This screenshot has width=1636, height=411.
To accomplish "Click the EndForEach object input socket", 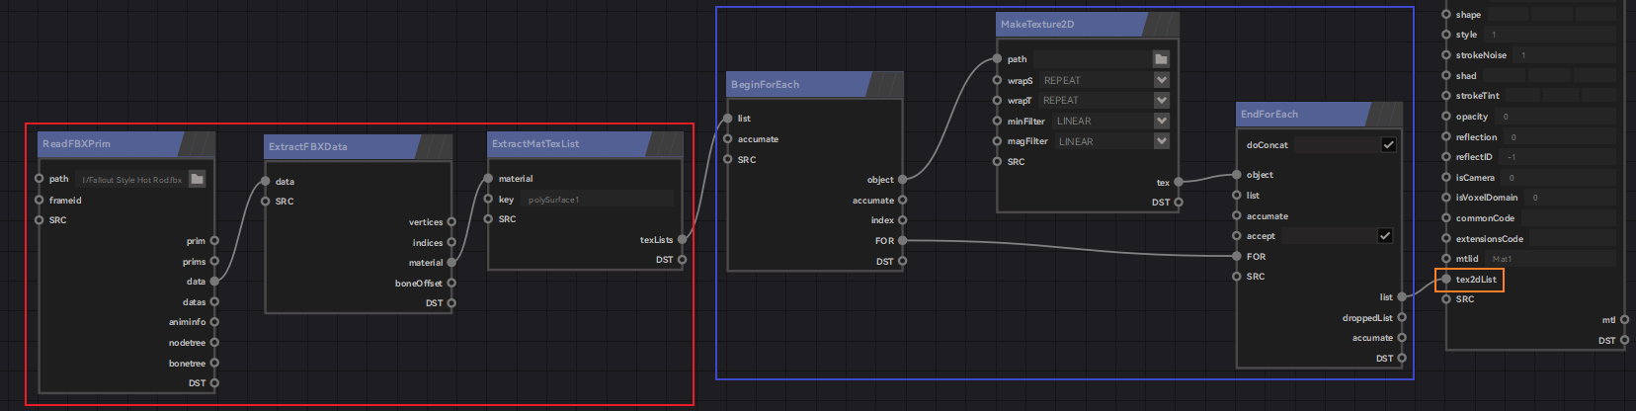I will click(x=1237, y=175).
